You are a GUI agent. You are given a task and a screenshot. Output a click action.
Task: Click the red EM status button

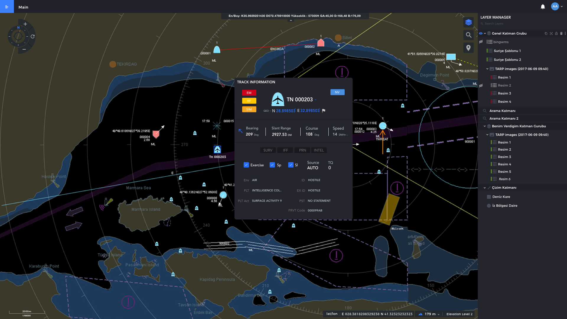point(249,93)
